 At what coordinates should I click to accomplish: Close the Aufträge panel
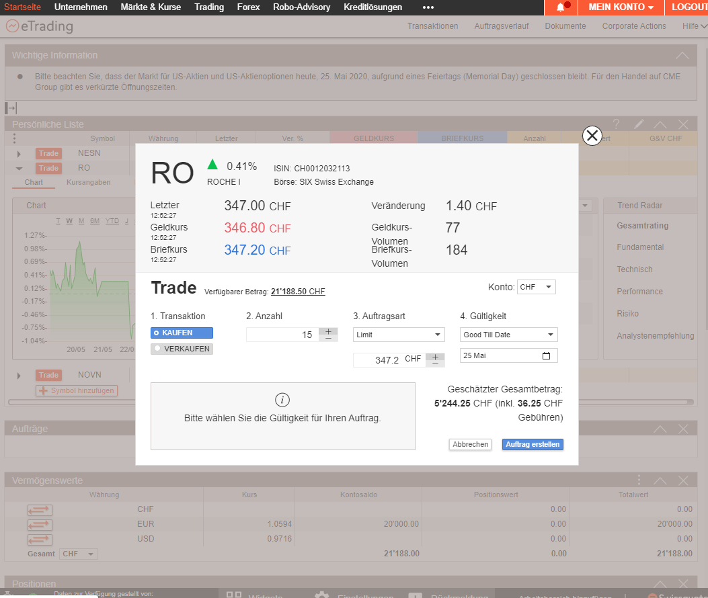[x=683, y=429]
